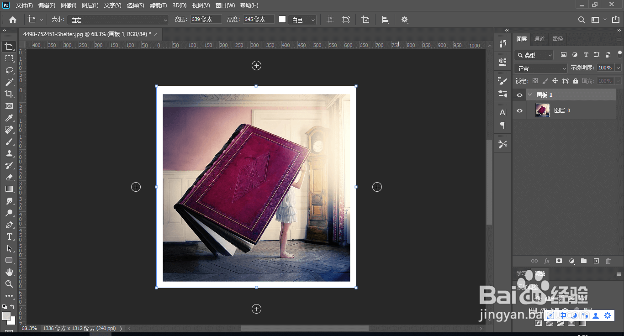This screenshot has height=336, width=624.
Task: Toggle lock all for the layer
Action: coord(576,81)
